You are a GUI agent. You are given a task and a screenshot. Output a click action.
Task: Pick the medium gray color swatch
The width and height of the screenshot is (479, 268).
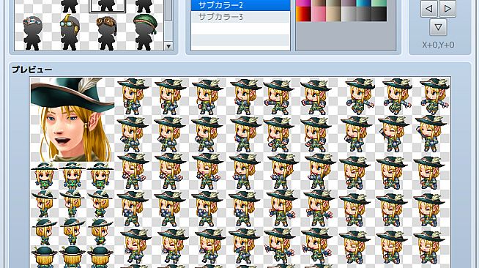coord(364,14)
